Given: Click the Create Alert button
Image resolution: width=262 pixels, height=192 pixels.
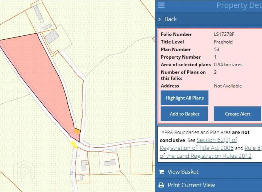Looking at the screenshot, I should [x=238, y=114].
